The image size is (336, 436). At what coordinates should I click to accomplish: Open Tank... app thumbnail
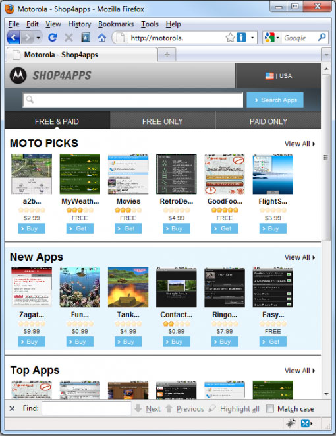point(128,287)
